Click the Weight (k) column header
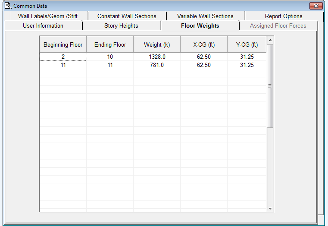328x226 pixels. tap(157, 45)
